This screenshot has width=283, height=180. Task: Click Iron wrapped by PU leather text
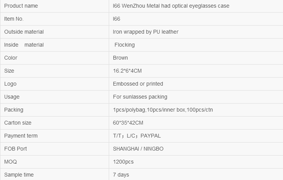[146, 32]
